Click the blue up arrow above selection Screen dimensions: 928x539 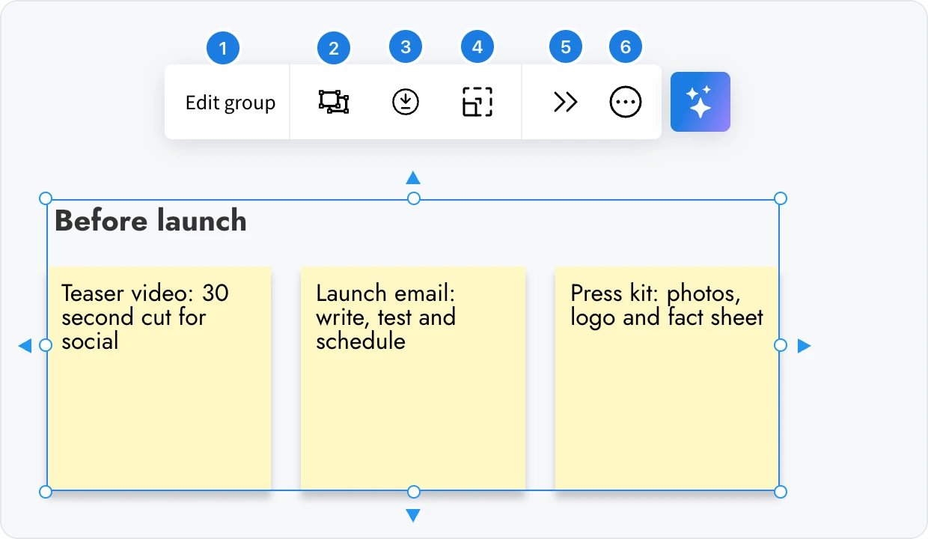tap(413, 177)
